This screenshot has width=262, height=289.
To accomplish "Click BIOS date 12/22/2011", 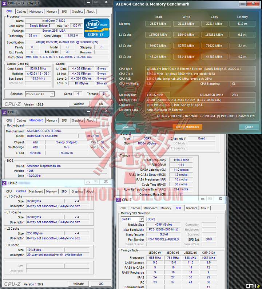I will [66, 176].
